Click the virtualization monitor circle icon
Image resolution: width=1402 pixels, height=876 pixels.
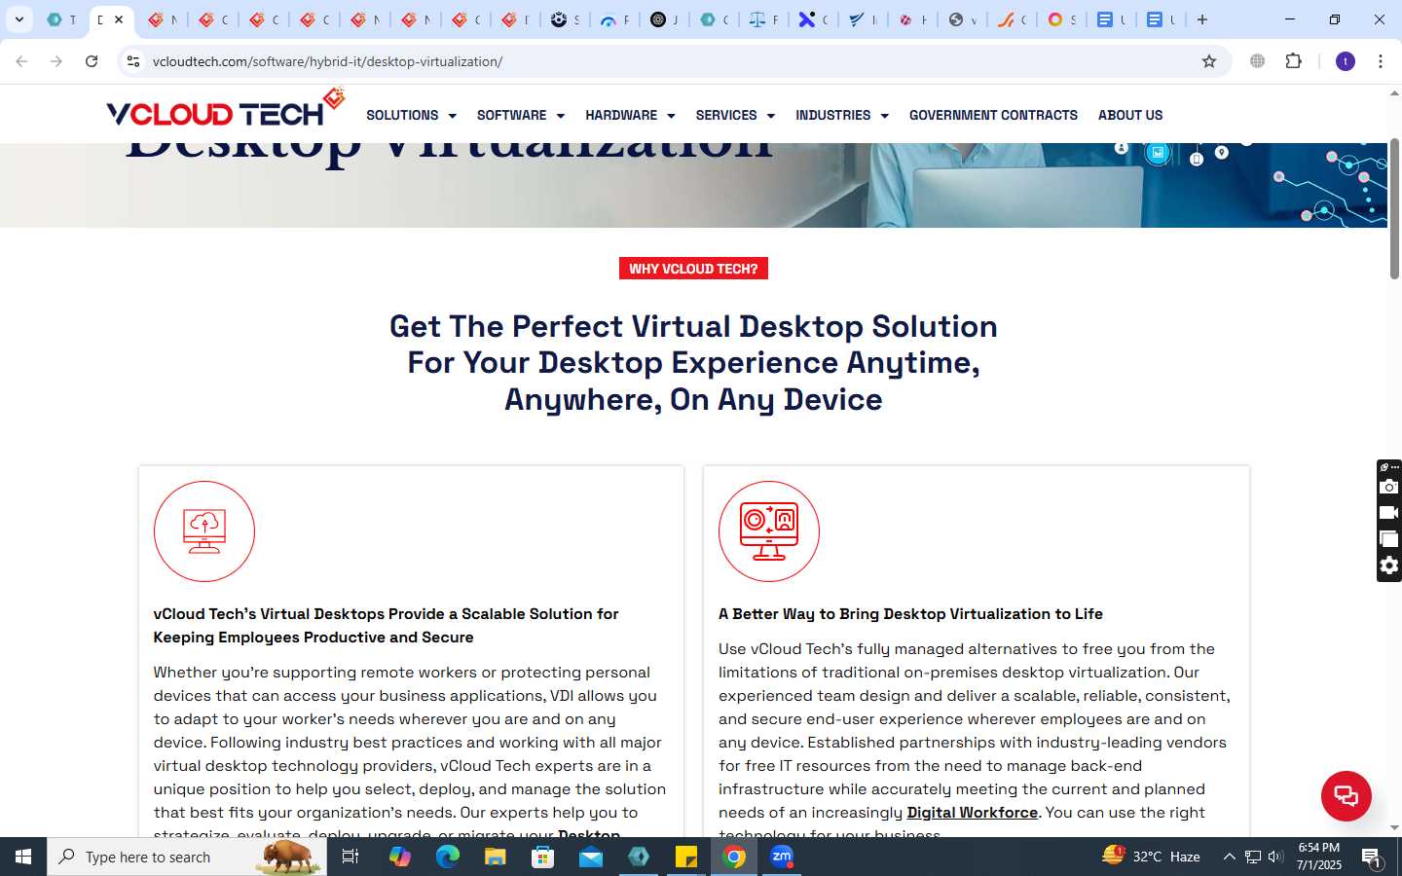[x=769, y=531]
